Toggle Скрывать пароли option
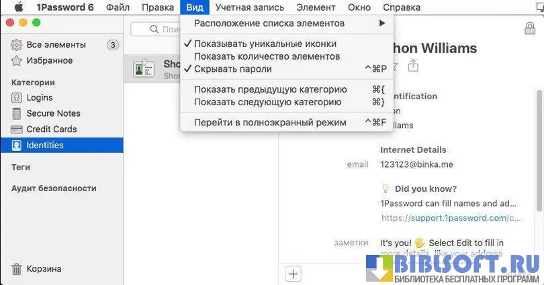Screen dimensions: 544x285 [x=232, y=68]
